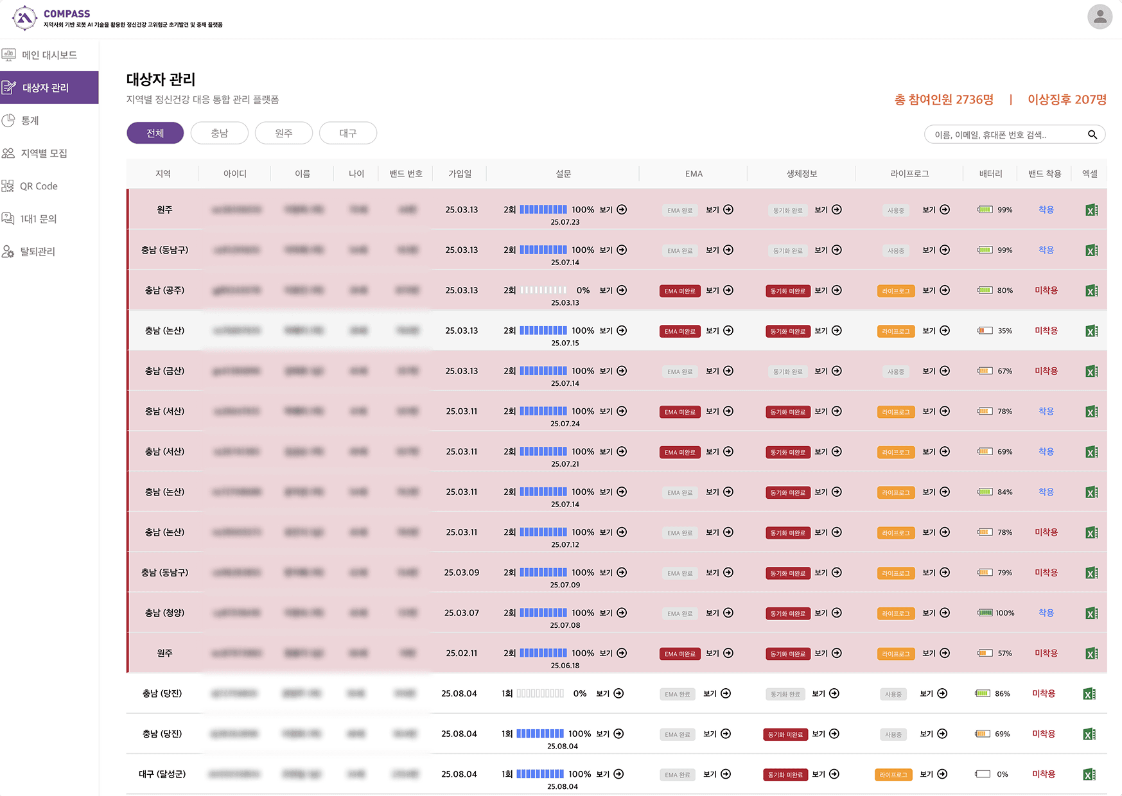This screenshot has width=1122, height=796.
Task: Click the 0% survey progress bar in 충남 (공주) row
Action: tap(543, 290)
